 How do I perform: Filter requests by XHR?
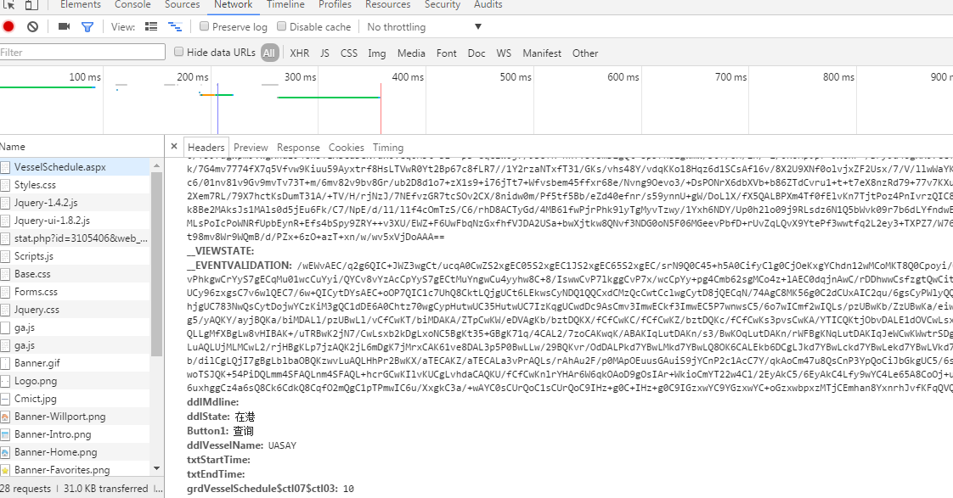click(x=299, y=53)
